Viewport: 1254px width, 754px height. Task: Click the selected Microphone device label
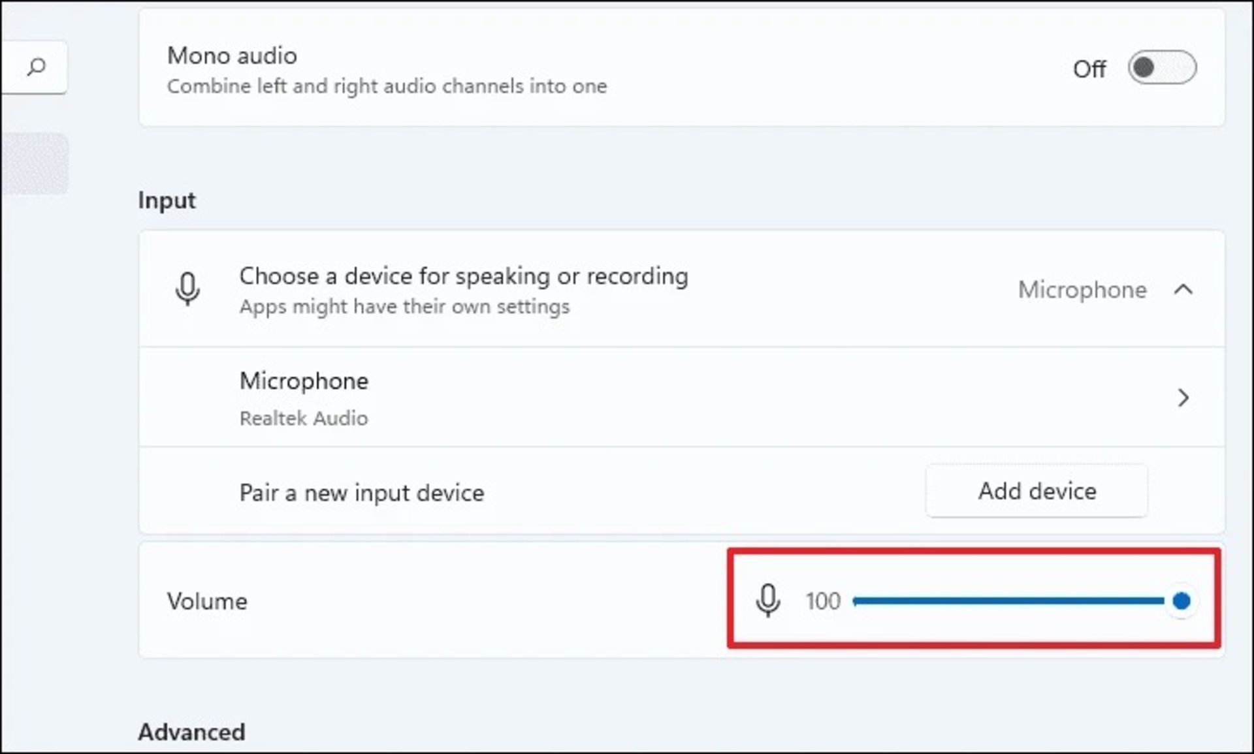point(1082,290)
